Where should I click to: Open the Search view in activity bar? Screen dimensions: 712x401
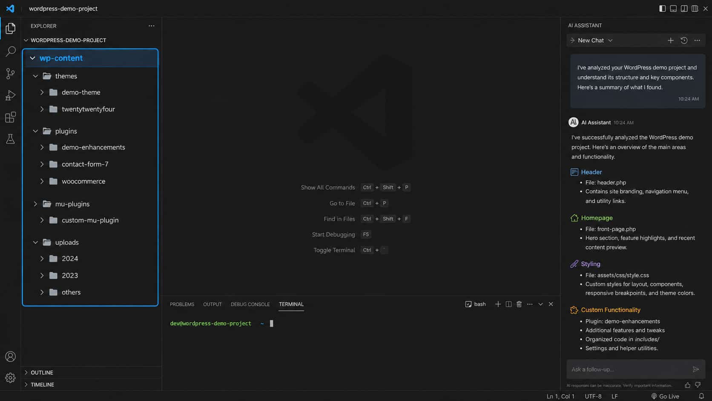tap(10, 52)
